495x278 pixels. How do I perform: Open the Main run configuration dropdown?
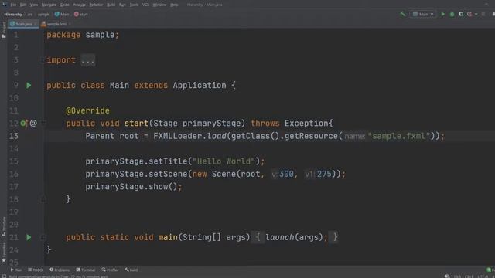click(423, 14)
